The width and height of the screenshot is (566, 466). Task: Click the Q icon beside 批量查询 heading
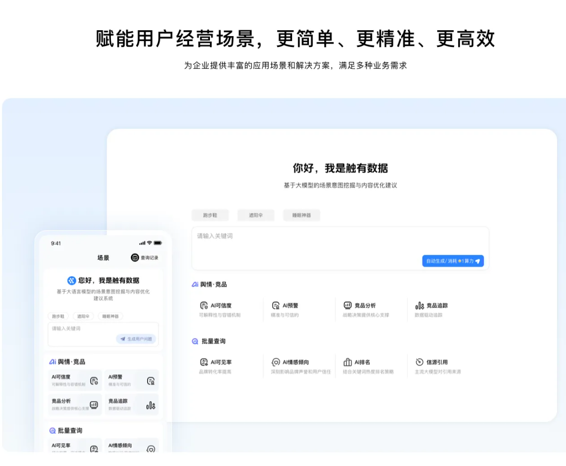coord(195,341)
